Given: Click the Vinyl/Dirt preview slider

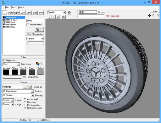Looking at the screenshot, I should pos(35,43).
